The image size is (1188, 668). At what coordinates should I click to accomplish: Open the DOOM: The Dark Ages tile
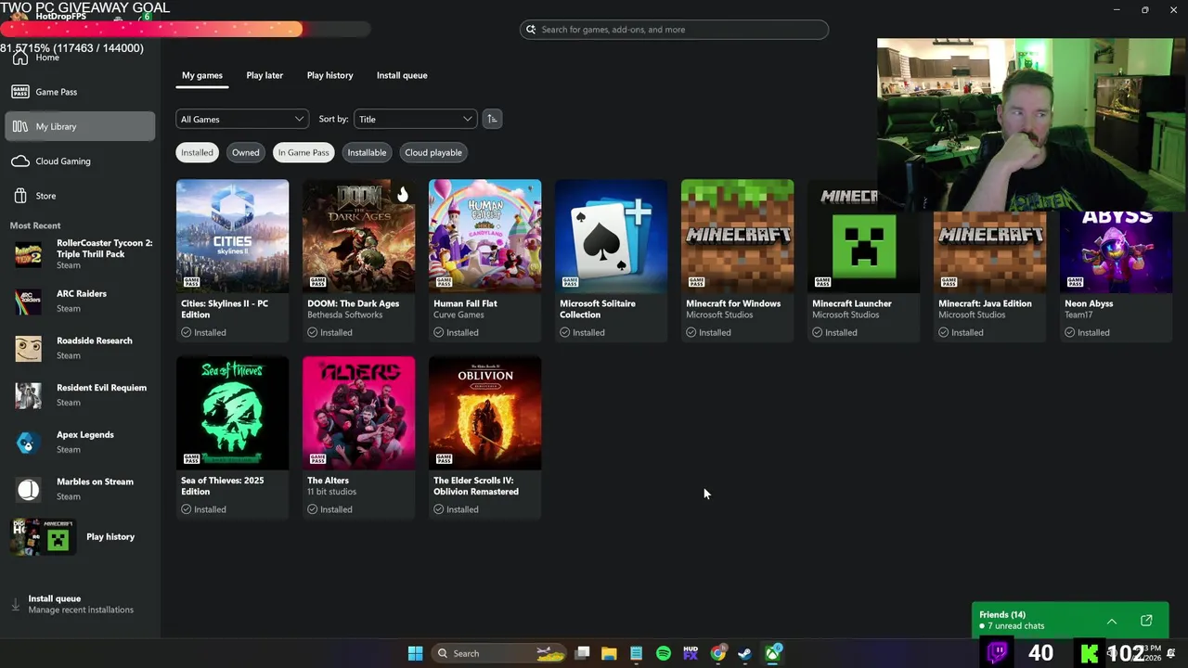coord(358,261)
